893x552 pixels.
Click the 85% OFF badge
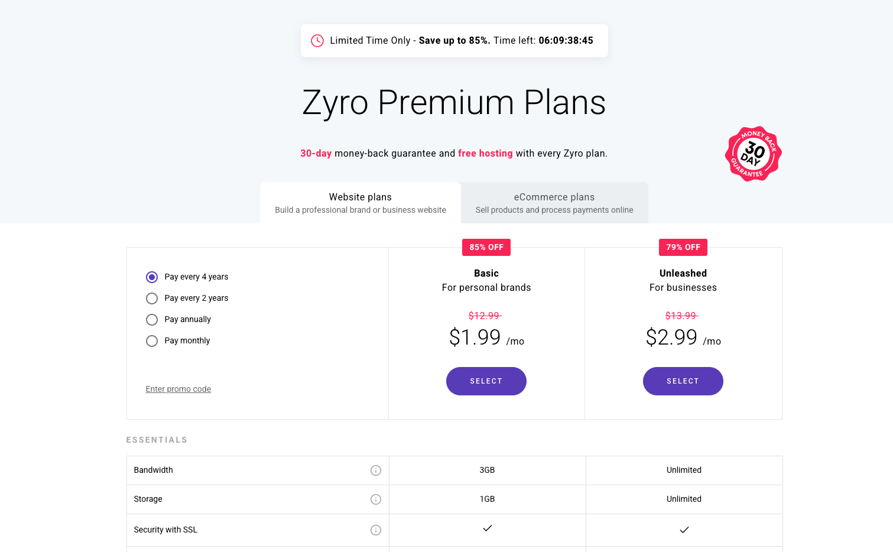tap(486, 247)
